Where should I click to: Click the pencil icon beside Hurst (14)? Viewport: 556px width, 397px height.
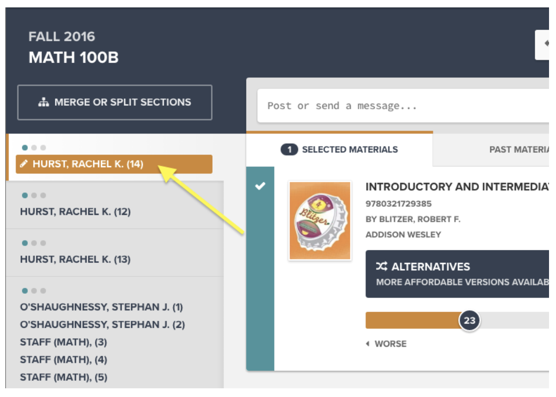pos(24,164)
